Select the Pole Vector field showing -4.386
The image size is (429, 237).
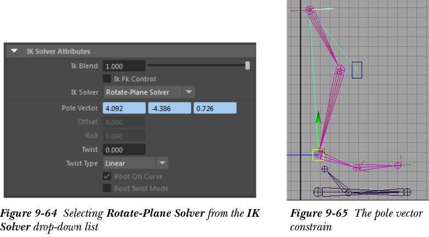click(169, 108)
